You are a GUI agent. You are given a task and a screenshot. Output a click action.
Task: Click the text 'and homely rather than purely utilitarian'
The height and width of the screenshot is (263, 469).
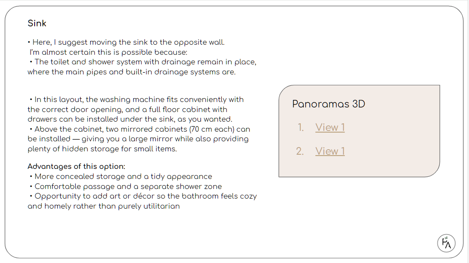point(104,206)
